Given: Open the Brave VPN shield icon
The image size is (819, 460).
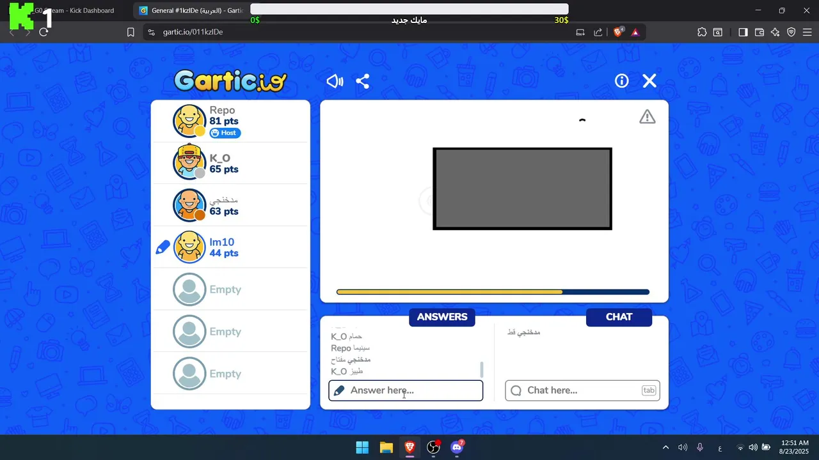Looking at the screenshot, I should tap(791, 32).
